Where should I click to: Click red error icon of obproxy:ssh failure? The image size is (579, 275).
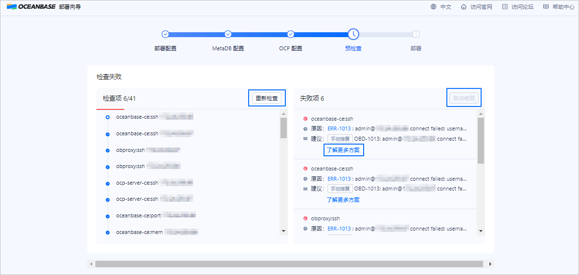[x=305, y=218]
